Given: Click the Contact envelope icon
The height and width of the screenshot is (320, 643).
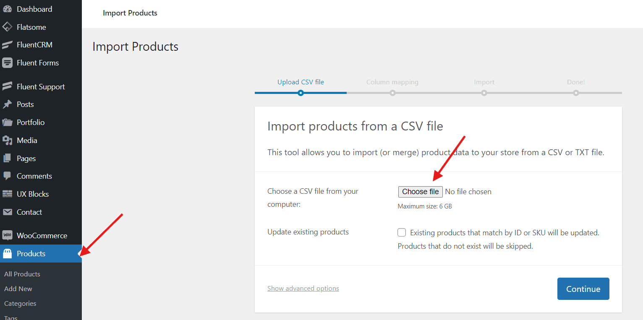Looking at the screenshot, I should (7, 212).
